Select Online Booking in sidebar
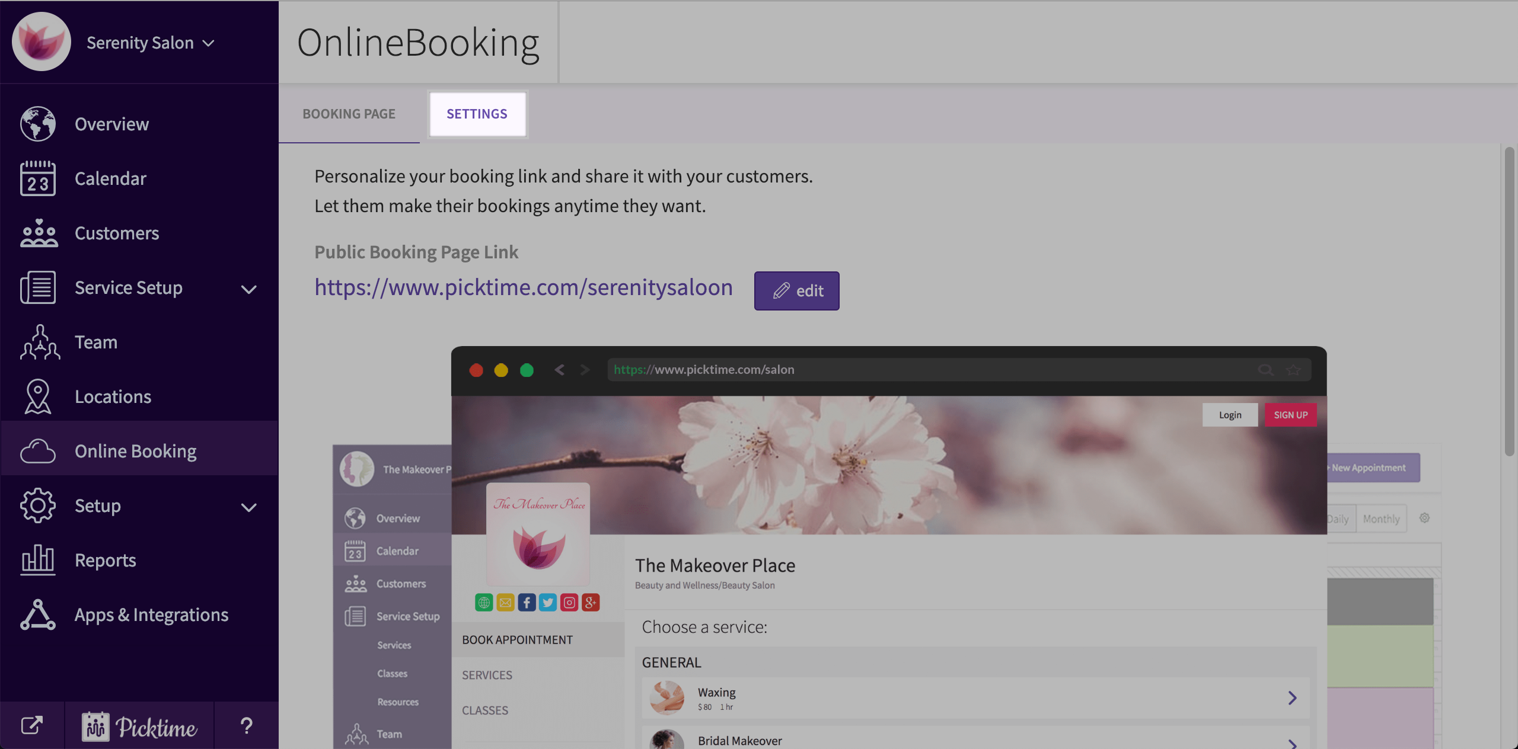The image size is (1518, 749). click(x=135, y=451)
